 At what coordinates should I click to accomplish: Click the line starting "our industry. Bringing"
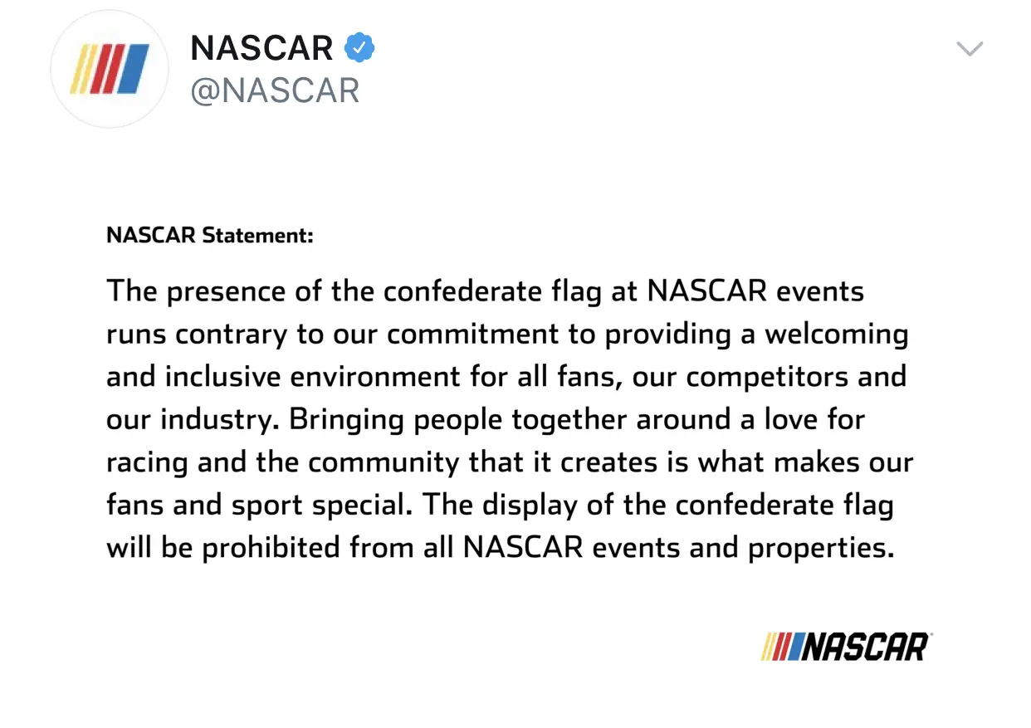click(485, 419)
